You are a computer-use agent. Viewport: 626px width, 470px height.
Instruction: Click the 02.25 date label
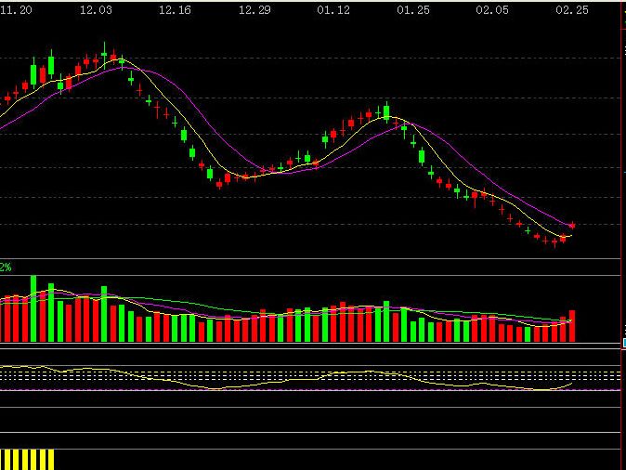click(571, 9)
